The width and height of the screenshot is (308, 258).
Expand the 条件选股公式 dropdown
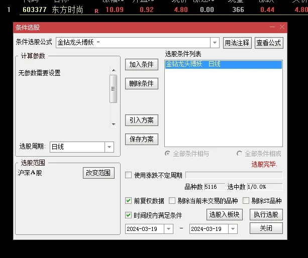(215, 43)
